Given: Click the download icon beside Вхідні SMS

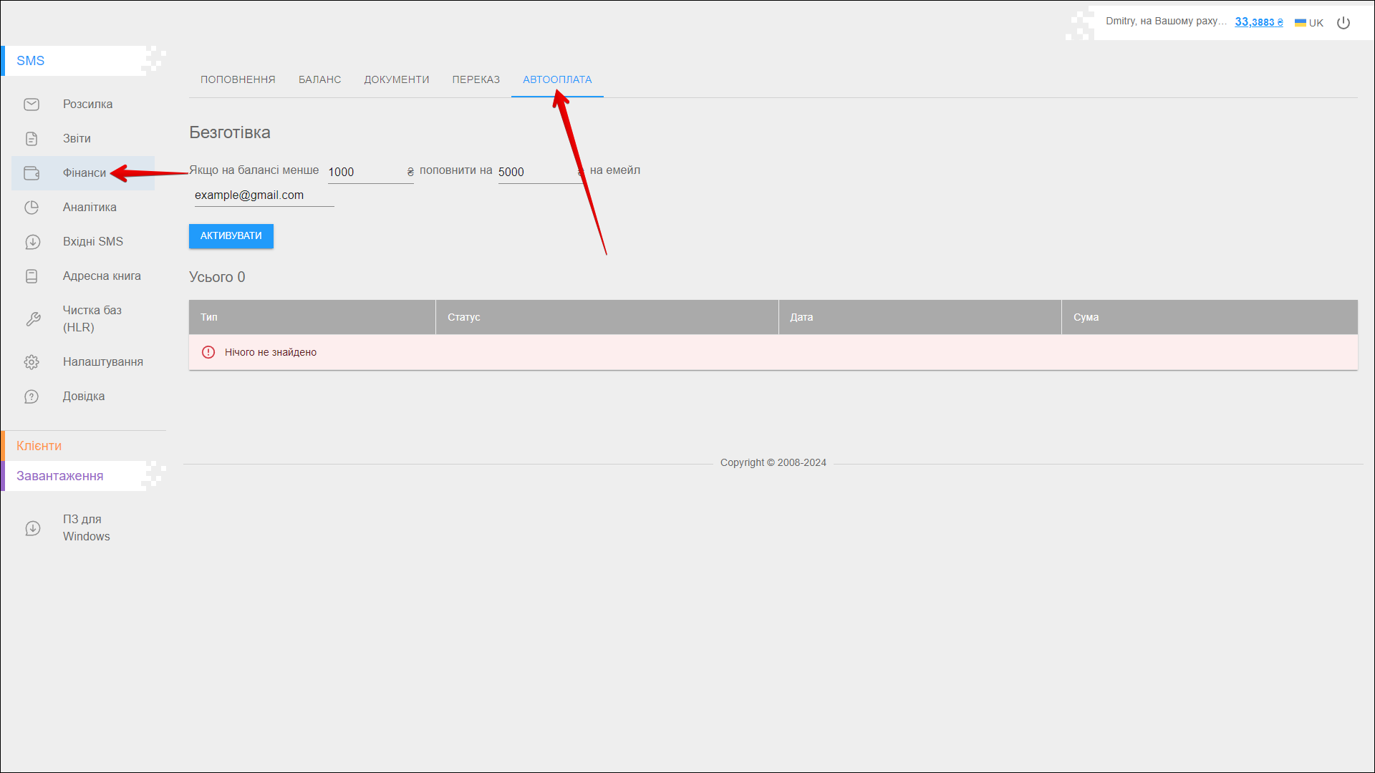Looking at the screenshot, I should (32, 242).
